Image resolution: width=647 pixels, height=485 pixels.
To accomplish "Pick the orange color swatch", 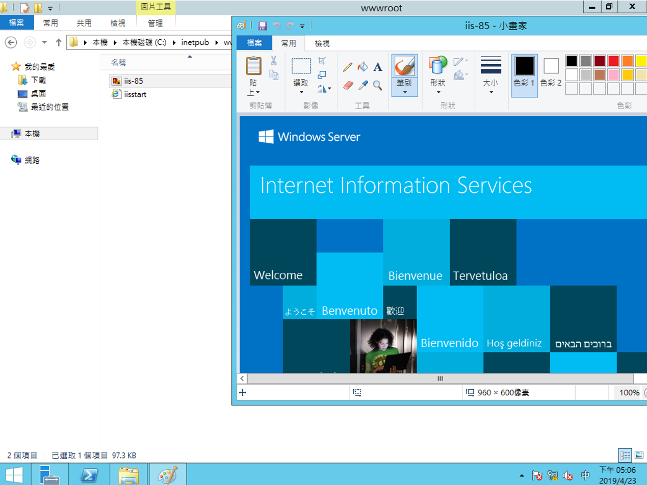I will coord(627,61).
